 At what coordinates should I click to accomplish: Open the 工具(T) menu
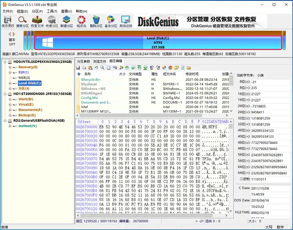52,11
